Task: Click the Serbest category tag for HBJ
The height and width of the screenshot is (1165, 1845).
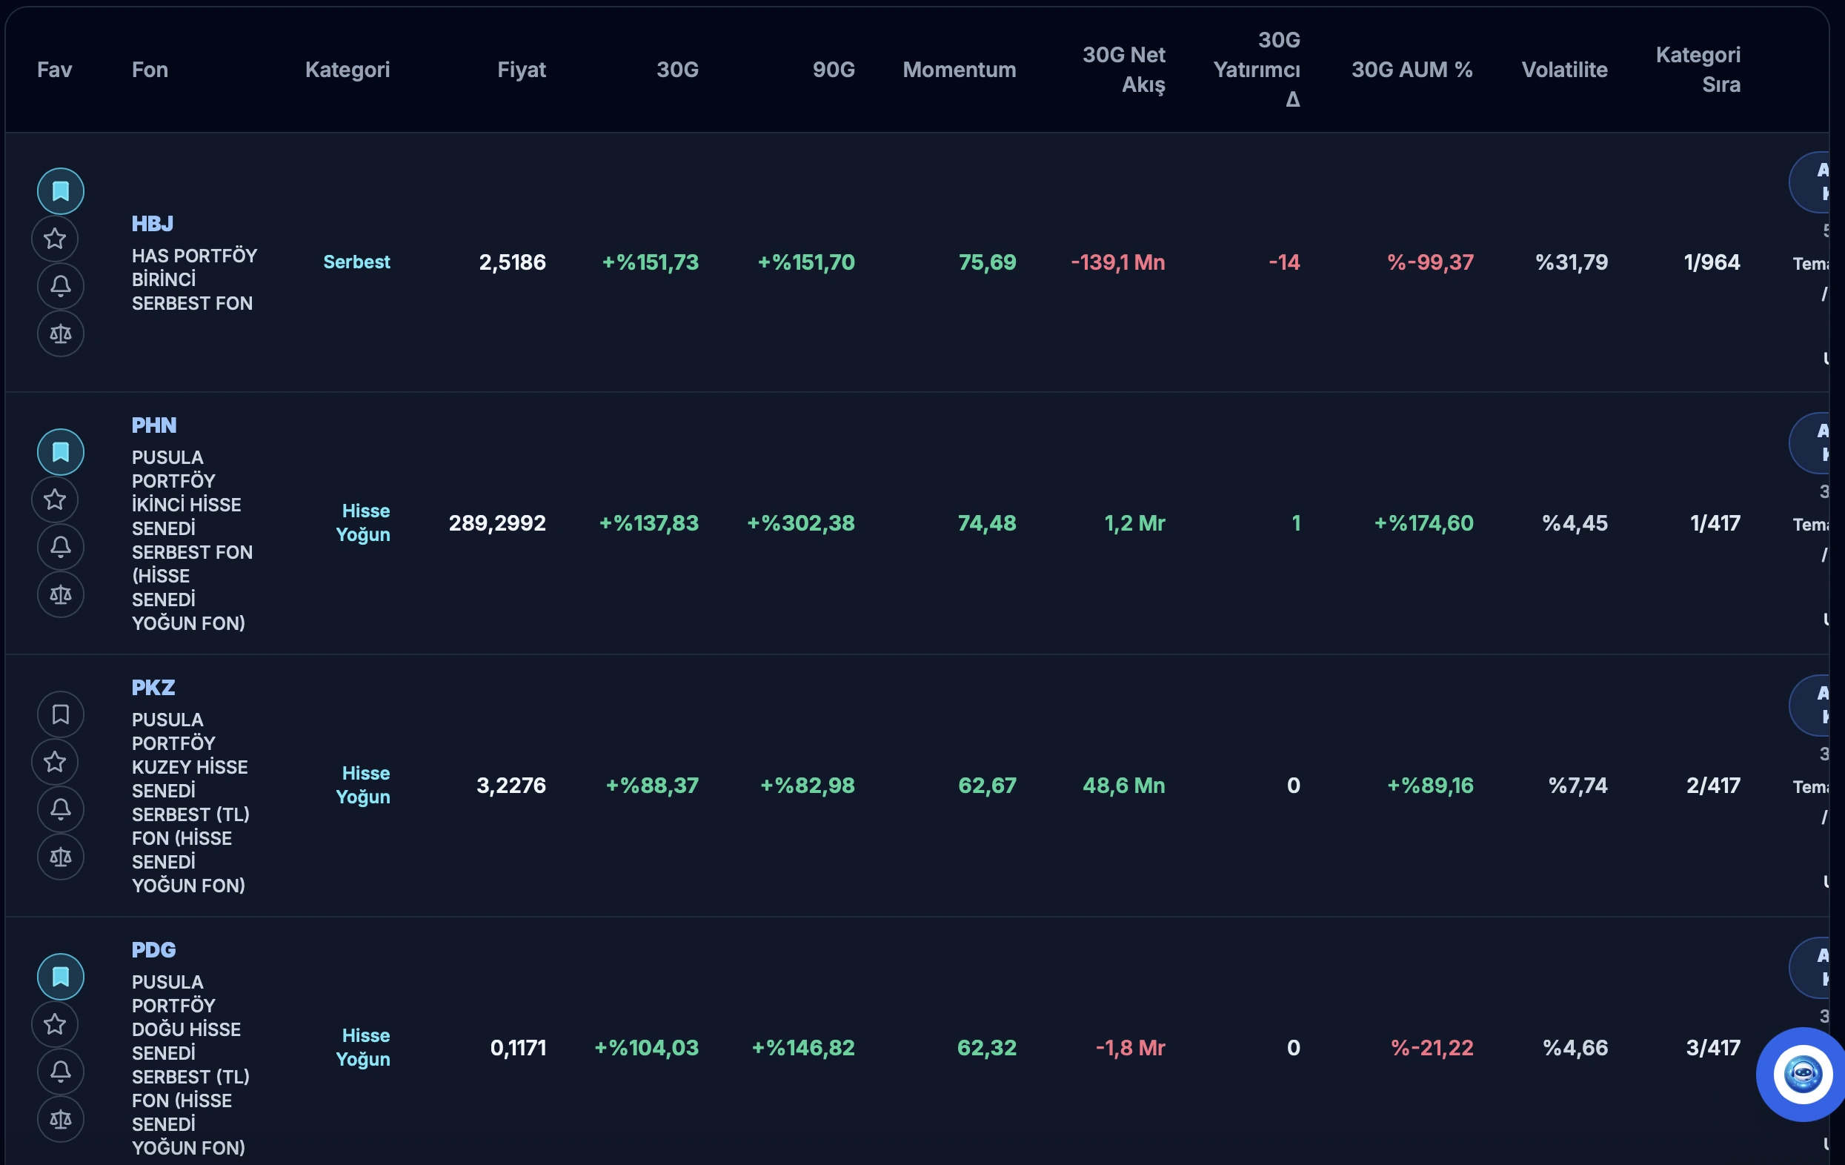Action: pyautogui.click(x=356, y=262)
